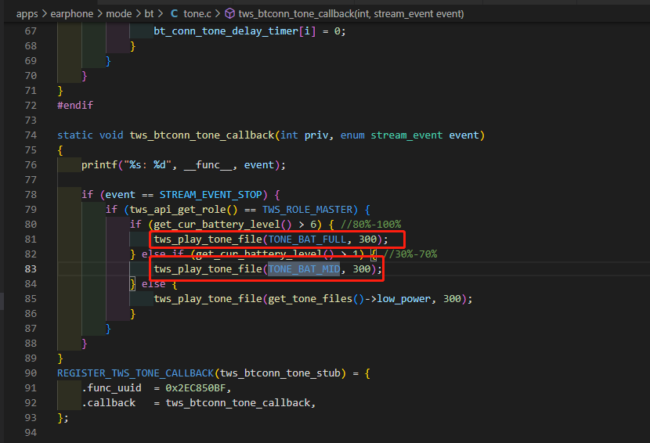Click 'REGISTER_TWS_TONE_CALLBACK' macro
The width and height of the screenshot is (650, 443).
coord(135,373)
